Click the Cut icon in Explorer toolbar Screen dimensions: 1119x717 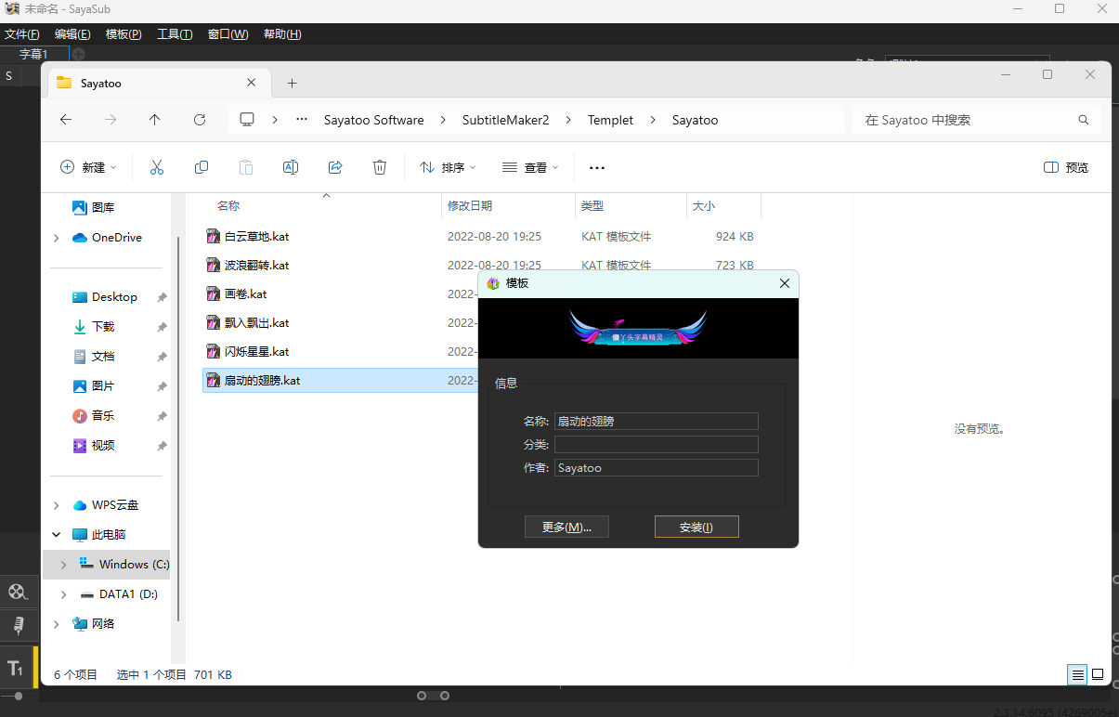[156, 167]
